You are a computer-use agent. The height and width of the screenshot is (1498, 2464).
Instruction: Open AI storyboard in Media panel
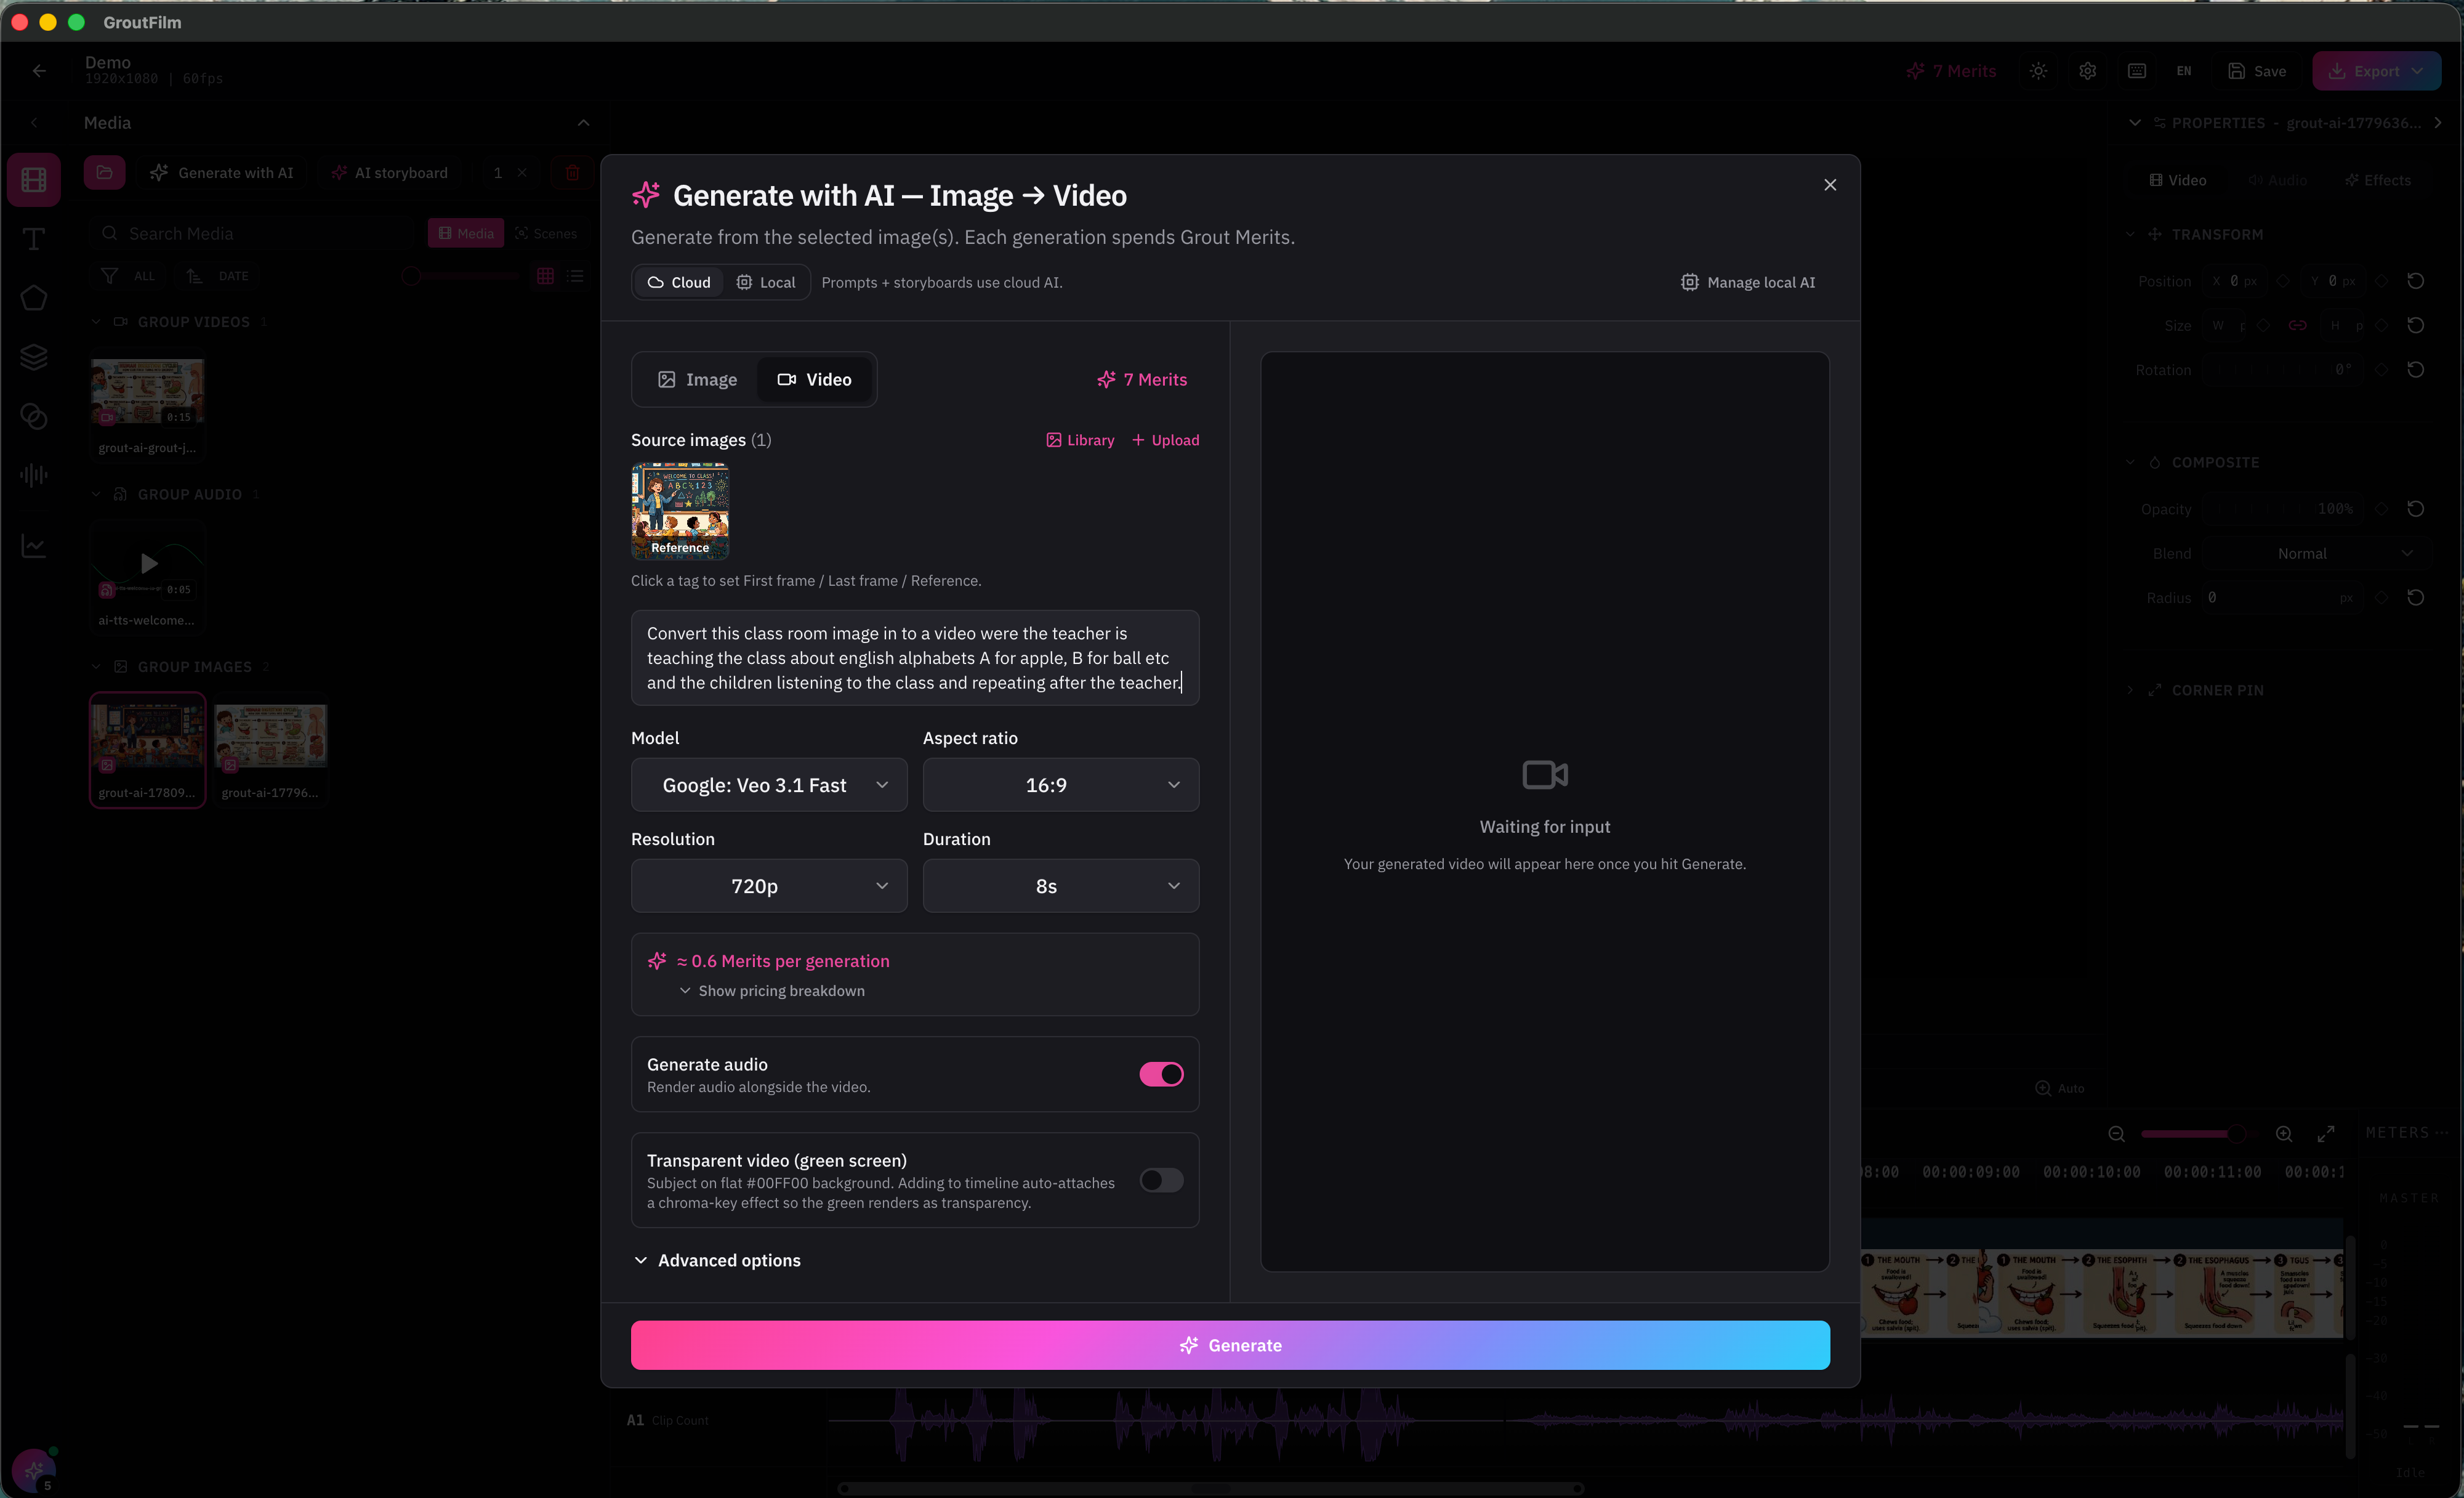click(390, 172)
